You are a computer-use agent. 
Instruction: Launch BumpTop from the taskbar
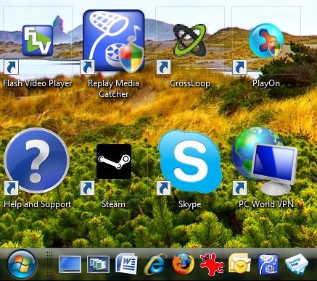click(297, 264)
